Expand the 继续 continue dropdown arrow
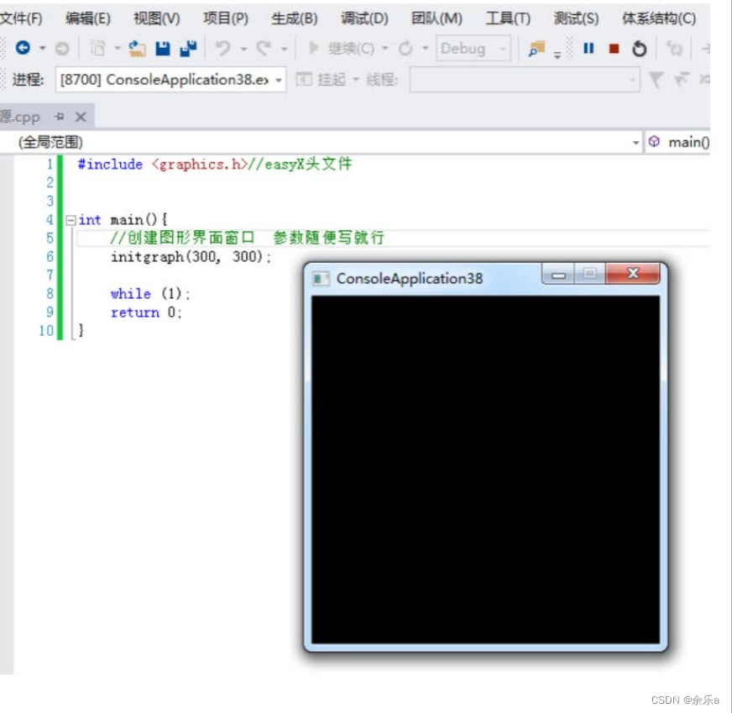The width and height of the screenshot is (732, 713). pos(384,48)
